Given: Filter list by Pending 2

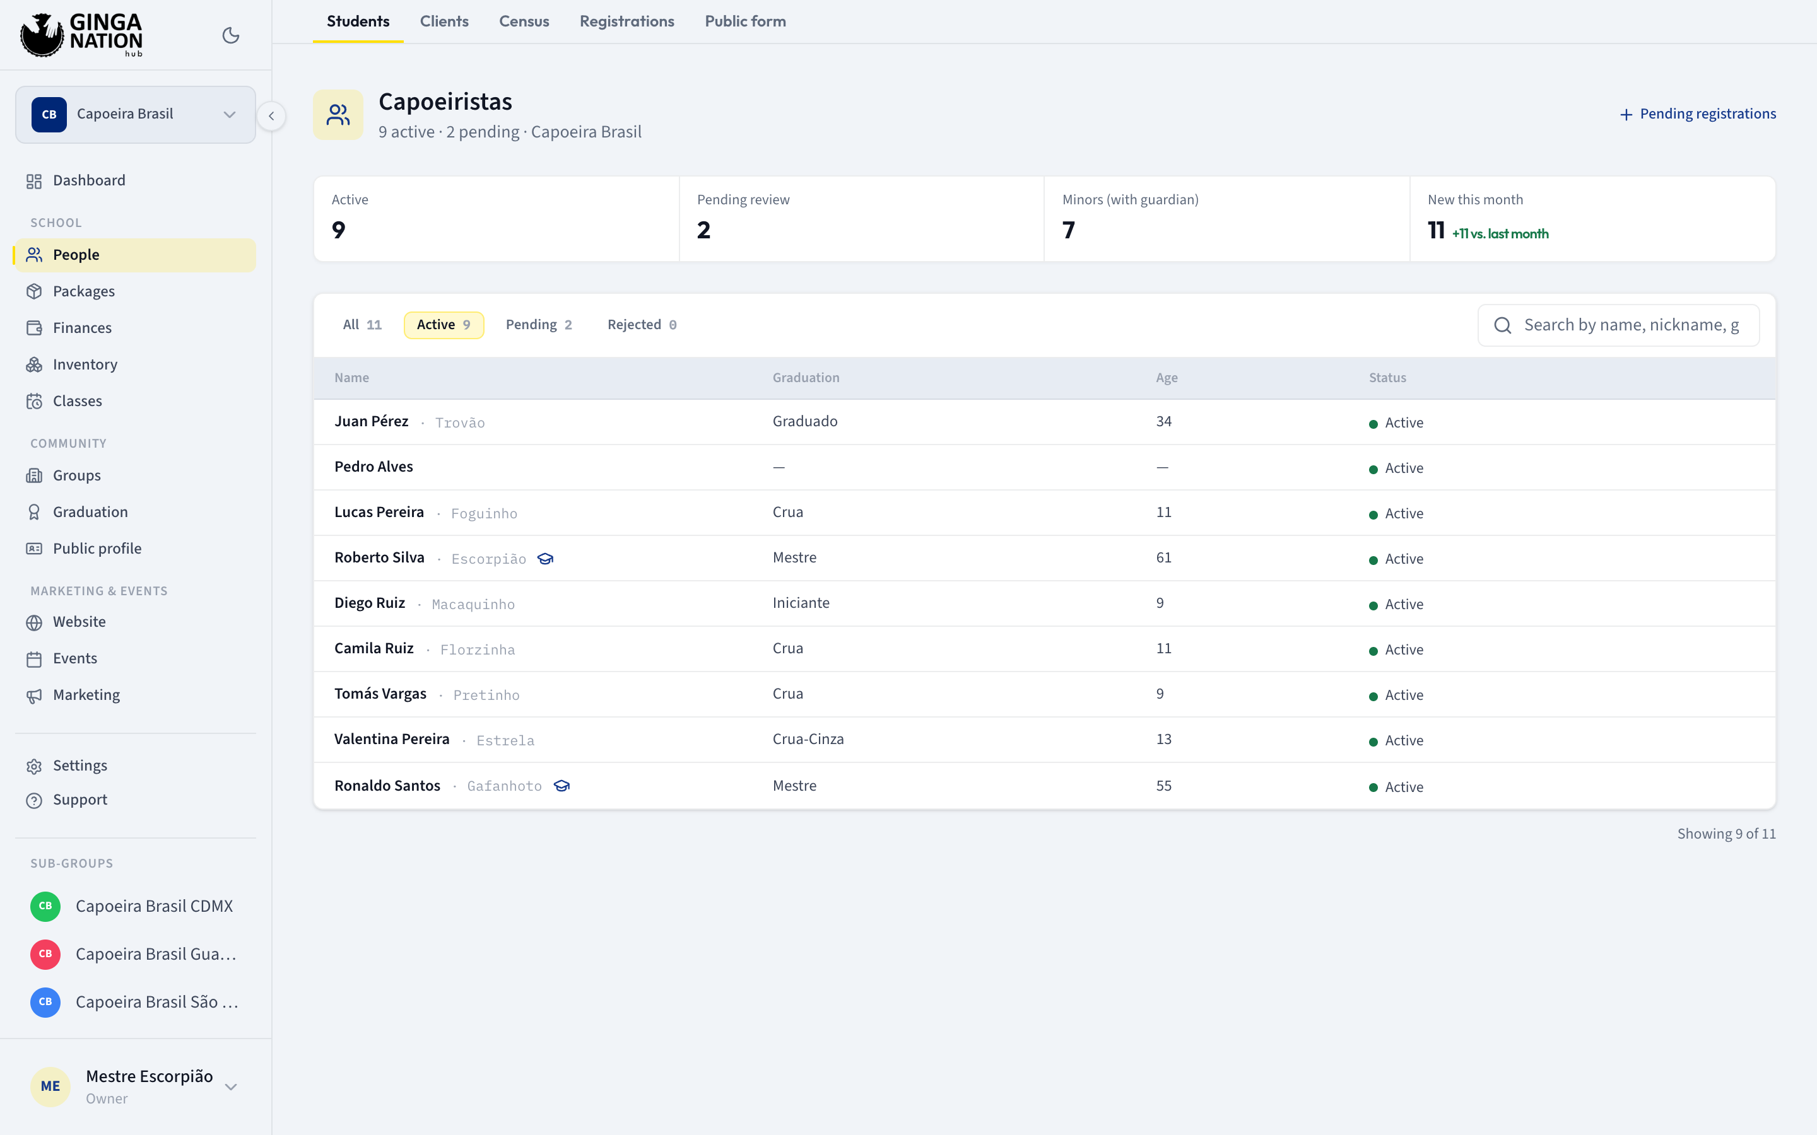Looking at the screenshot, I should (x=538, y=324).
